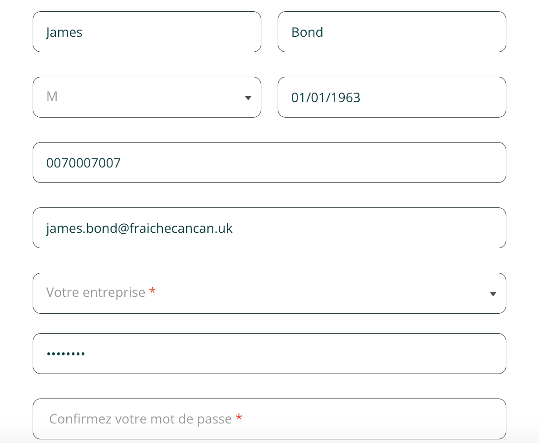This screenshot has width=539, height=443.
Task: Select the Votre entreprise combo box
Action: pyautogui.click(x=269, y=293)
